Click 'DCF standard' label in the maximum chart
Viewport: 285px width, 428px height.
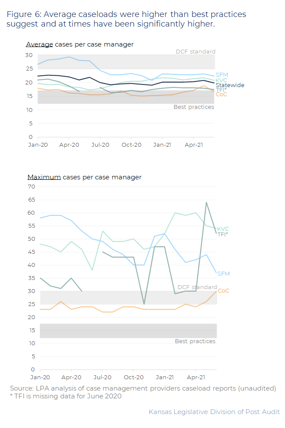point(197,287)
